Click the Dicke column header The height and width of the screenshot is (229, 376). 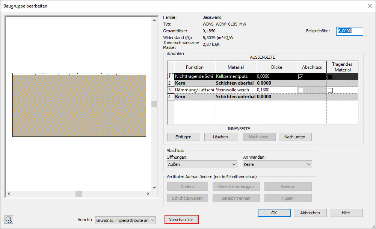coord(276,67)
